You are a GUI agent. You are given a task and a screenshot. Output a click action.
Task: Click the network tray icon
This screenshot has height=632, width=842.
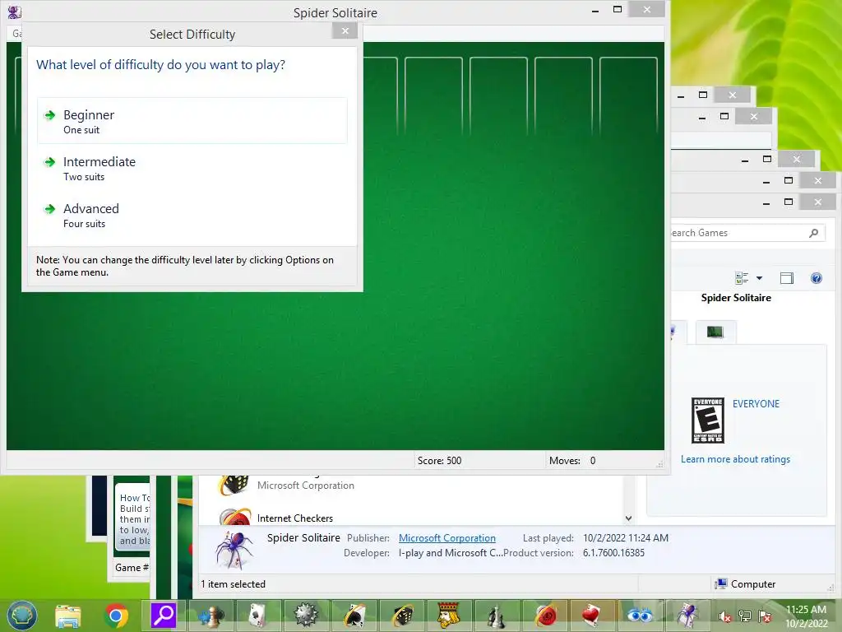pyautogui.click(x=745, y=616)
